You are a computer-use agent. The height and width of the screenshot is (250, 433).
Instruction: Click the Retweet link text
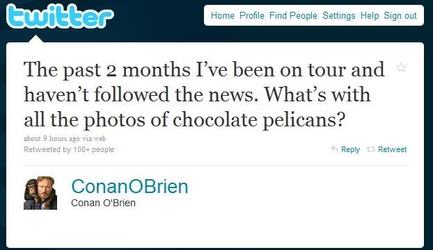click(392, 149)
